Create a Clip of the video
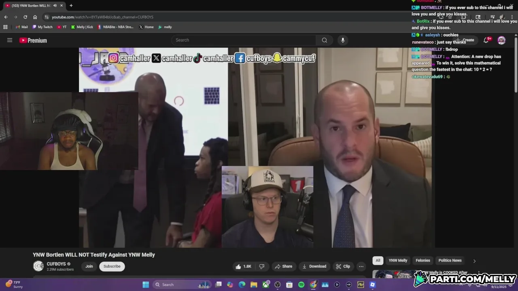This screenshot has height=291, width=518. click(x=343, y=266)
